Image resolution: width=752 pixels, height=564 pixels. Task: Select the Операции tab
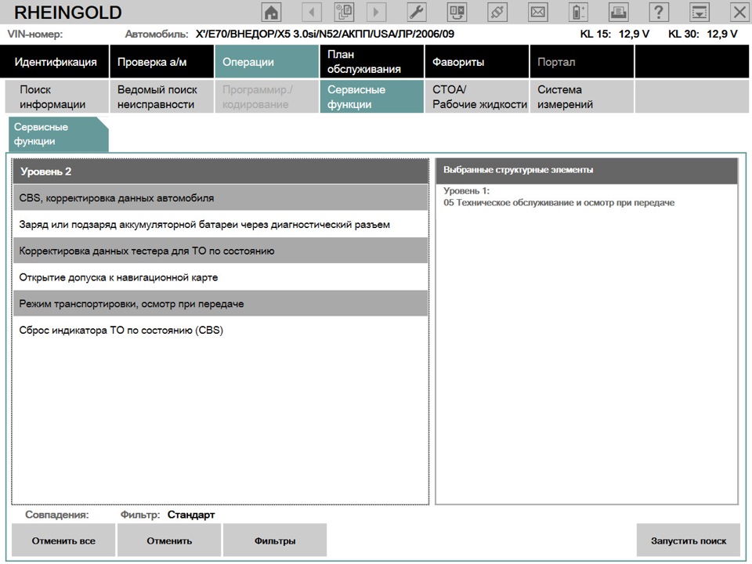(x=266, y=61)
